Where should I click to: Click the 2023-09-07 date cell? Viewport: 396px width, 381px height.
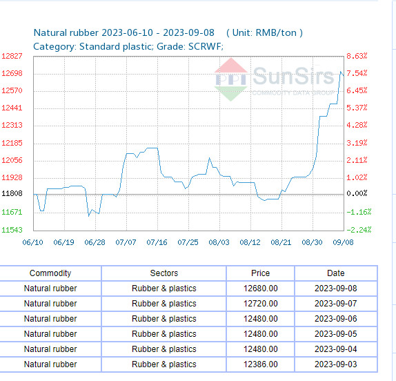point(336,304)
